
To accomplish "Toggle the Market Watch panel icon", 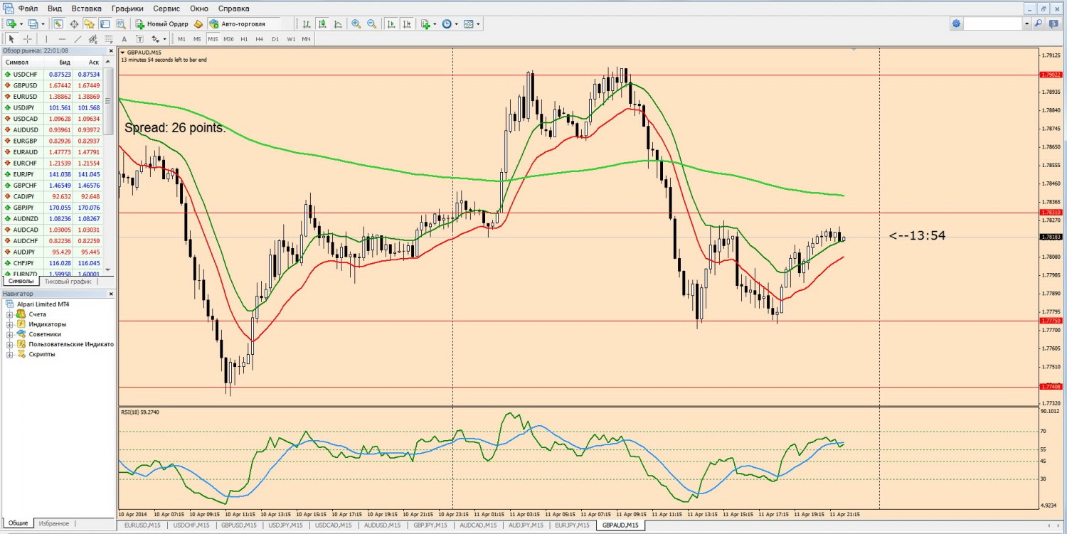I will pos(58,23).
